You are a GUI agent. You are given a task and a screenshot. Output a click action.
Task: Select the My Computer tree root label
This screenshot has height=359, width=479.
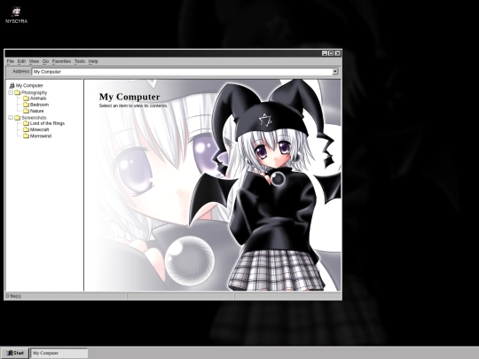click(x=29, y=85)
